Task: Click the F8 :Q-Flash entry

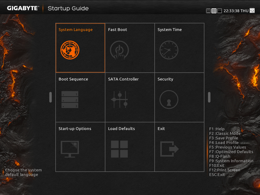Action: tap(220, 156)
